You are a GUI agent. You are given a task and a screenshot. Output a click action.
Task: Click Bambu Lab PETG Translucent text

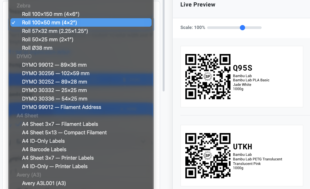click(x=257, y=159)
